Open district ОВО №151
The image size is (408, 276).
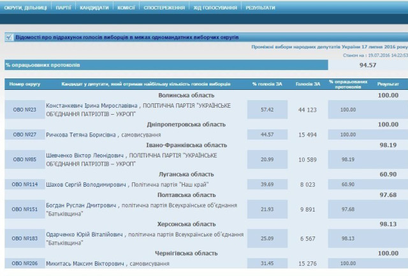[22, 210]
